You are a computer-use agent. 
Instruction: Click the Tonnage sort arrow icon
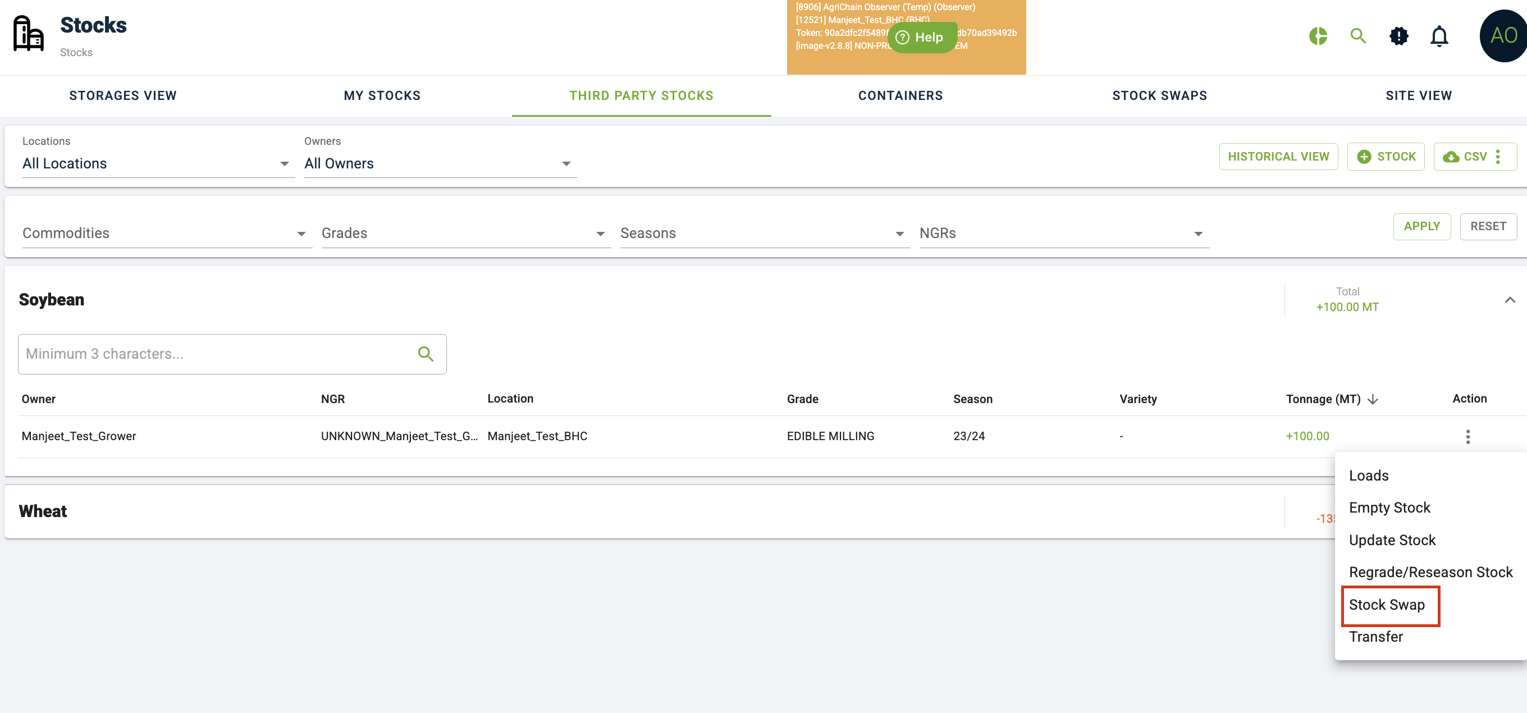click(1372, 400)
